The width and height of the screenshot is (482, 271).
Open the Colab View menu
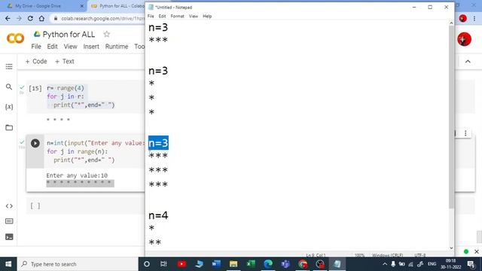(70, 47)
